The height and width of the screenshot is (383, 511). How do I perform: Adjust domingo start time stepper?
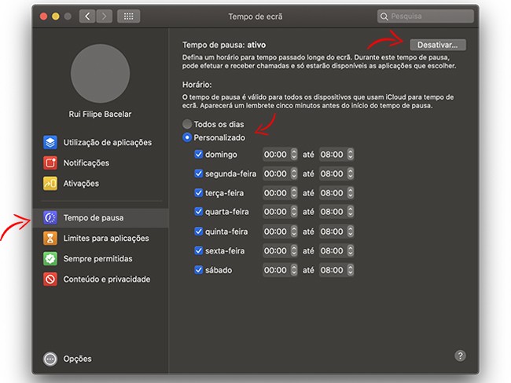[x=293, y=155]
